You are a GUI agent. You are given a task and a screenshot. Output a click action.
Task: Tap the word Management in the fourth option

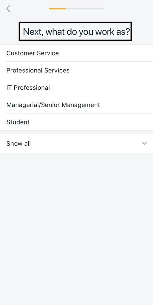(x=81, y=105)
